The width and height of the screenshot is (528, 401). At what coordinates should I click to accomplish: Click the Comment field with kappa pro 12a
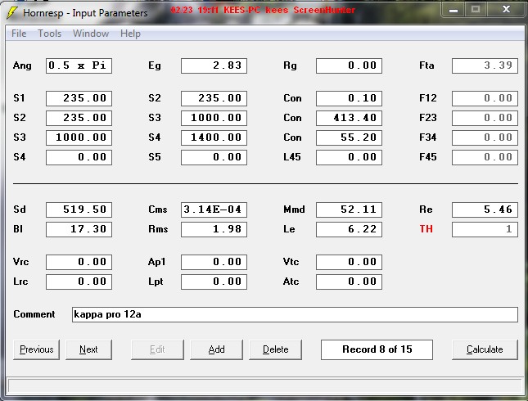coord(295,314)
